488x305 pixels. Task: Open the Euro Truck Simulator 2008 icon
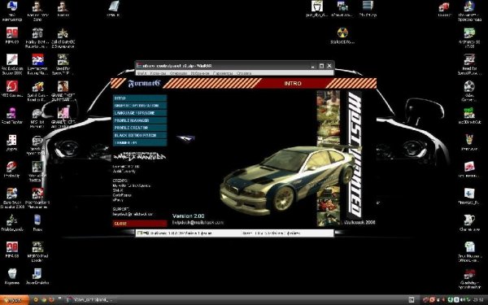(12, 194)
